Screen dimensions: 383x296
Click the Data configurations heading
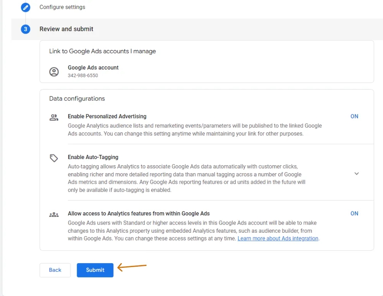(77, 98)
